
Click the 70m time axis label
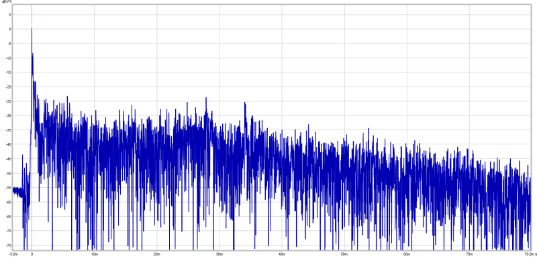click(469, 254)
